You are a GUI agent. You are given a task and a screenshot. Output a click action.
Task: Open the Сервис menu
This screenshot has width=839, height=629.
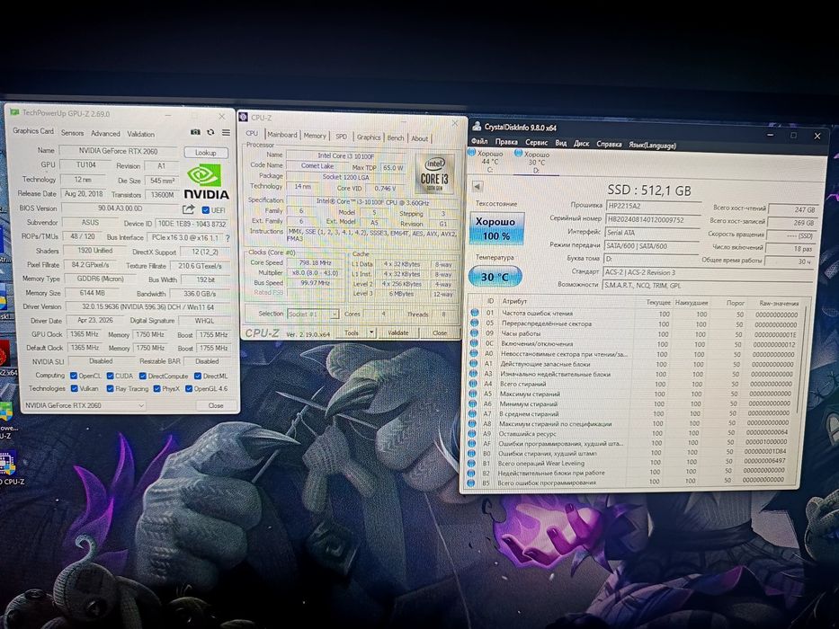coord(536,142)
